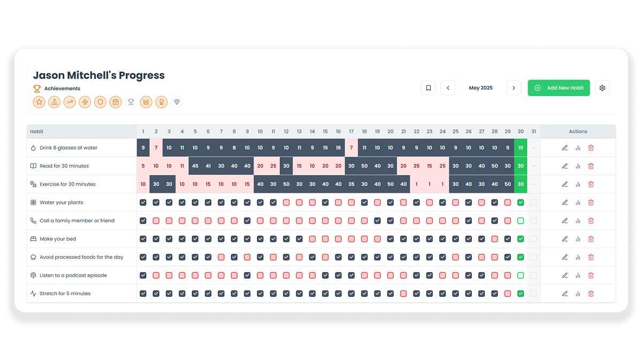Select the medal achievement badge
Image resolution: width=642 pixels, height=361 pixels.
tap(162, 102)
